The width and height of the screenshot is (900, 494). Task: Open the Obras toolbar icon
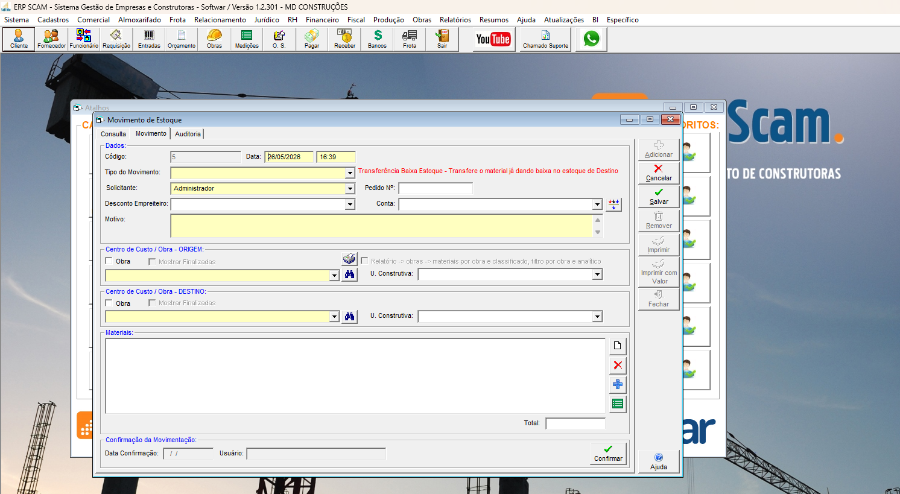(x=214, y=39)
